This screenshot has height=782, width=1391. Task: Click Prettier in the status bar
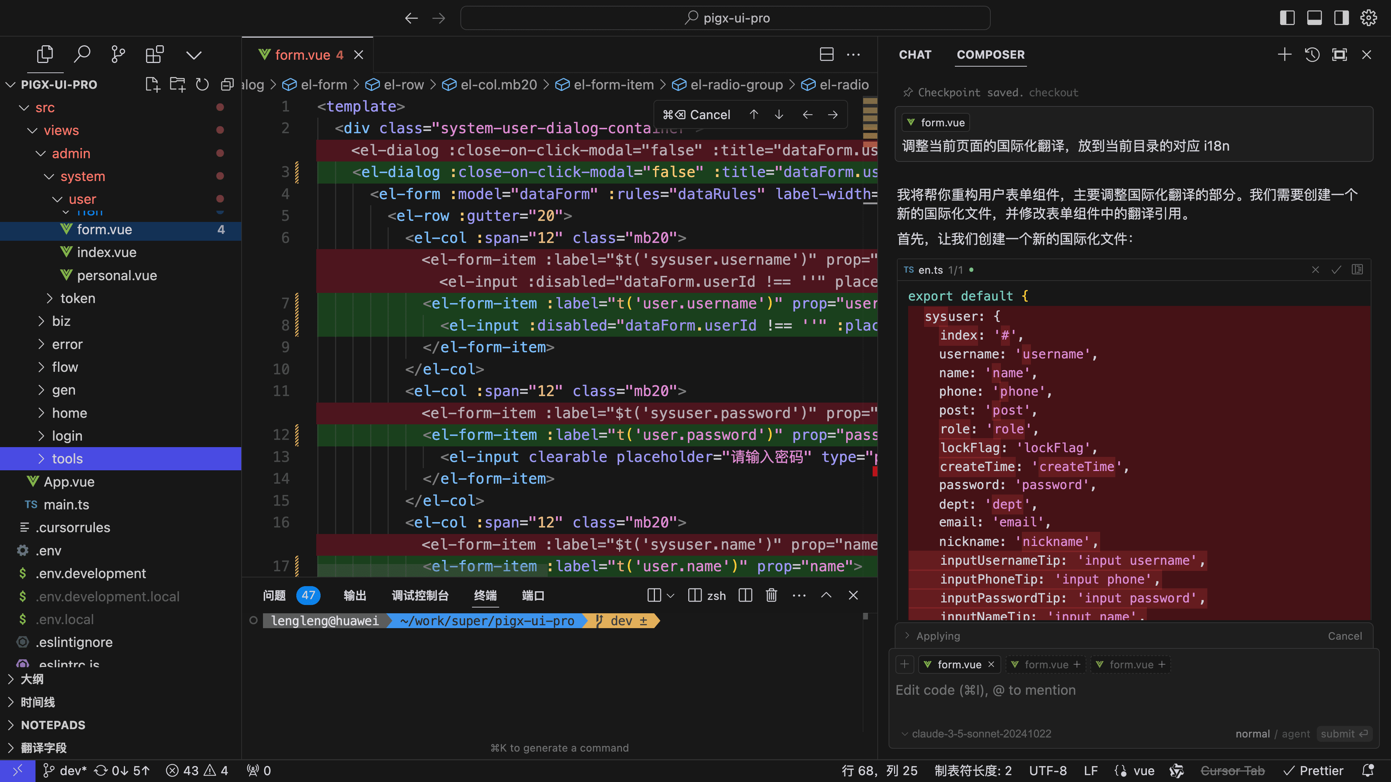pyautogui.click(x=1313, y=770)
